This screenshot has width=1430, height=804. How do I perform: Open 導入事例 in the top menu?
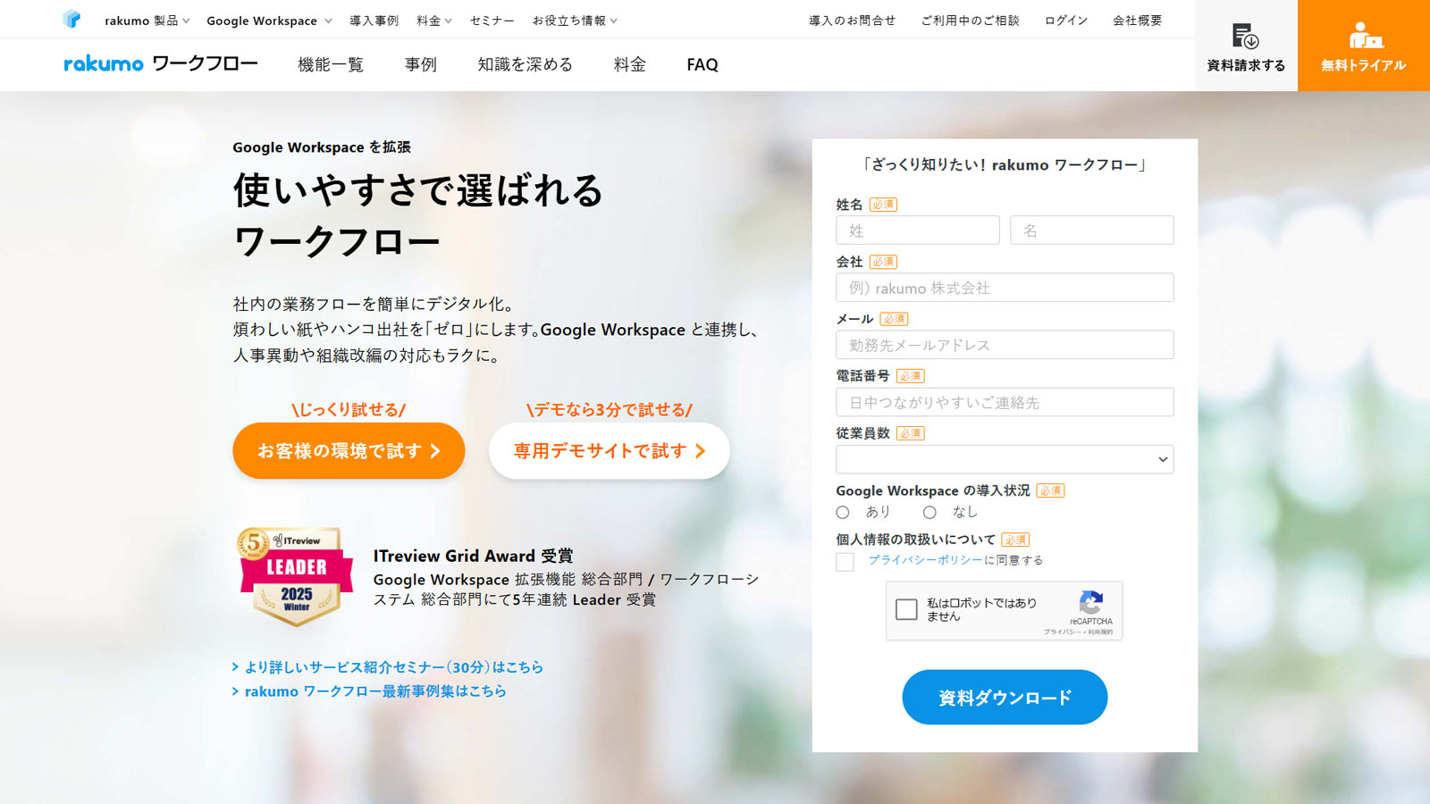click(x=374, y=21)
